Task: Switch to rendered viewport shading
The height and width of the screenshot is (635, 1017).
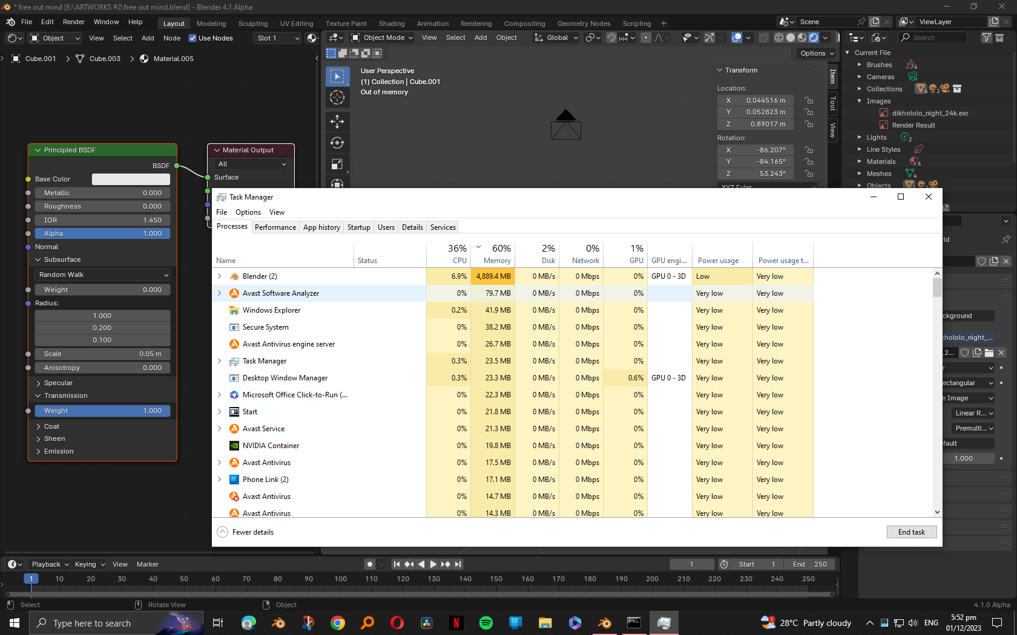Action: (814, 37)
